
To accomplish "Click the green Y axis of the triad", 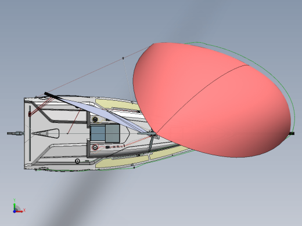I will tap(15, 207).
